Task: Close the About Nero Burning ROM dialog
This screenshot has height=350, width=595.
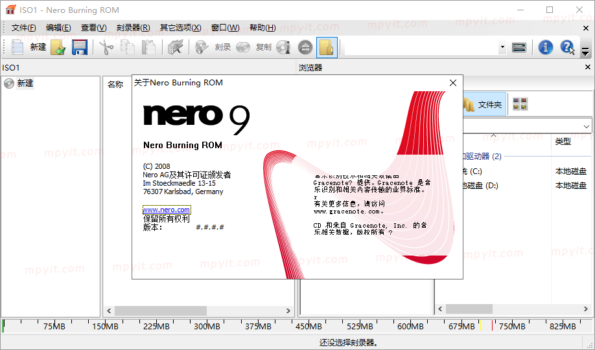Action: click(452, 83)
